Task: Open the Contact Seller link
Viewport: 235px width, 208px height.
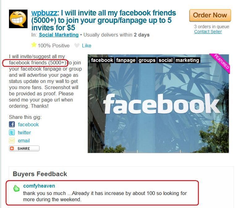Action: [x=208, y=32]
